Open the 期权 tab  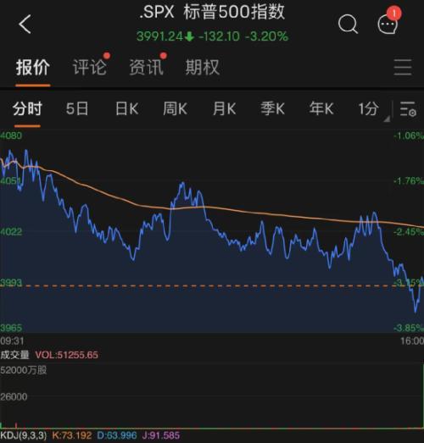[203, 68]
